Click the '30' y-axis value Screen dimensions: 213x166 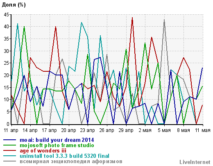click(x=7, y=51)
